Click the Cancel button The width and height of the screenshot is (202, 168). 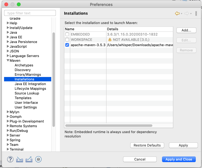(140, 159)
